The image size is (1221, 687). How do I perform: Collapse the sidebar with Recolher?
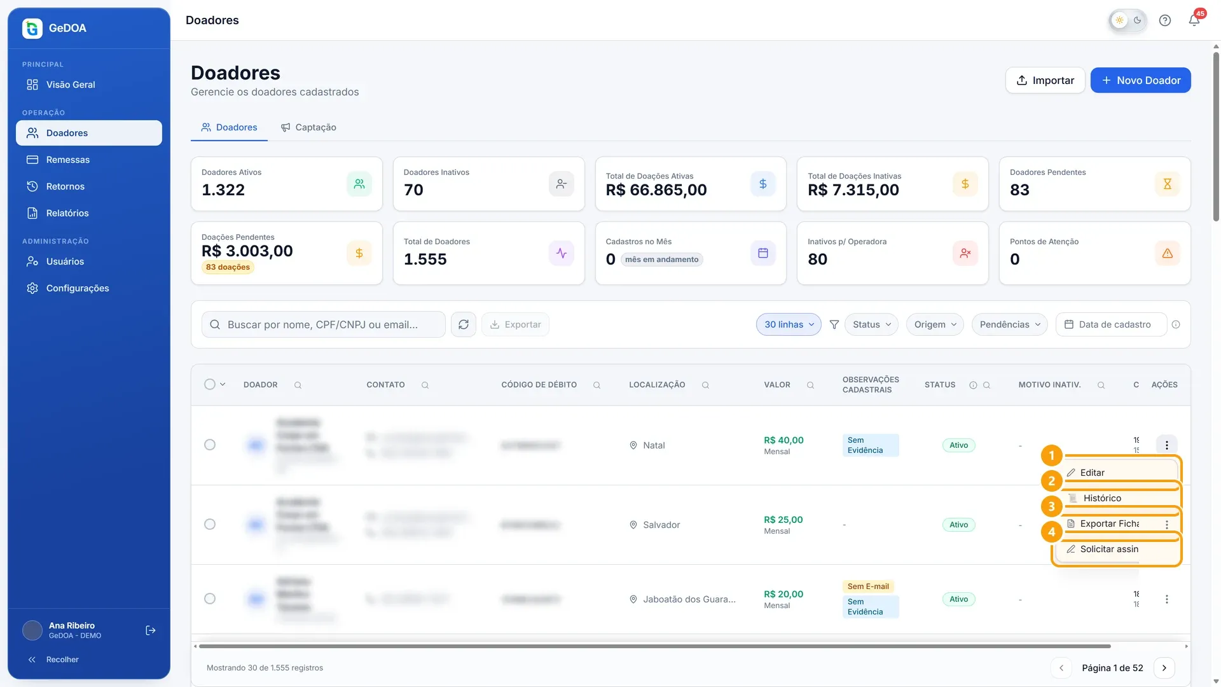[53, 660]
